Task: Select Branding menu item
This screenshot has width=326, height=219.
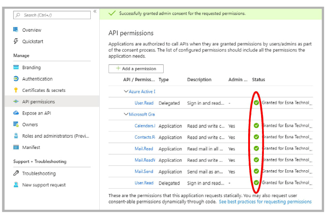Action: tap(31, 67)
